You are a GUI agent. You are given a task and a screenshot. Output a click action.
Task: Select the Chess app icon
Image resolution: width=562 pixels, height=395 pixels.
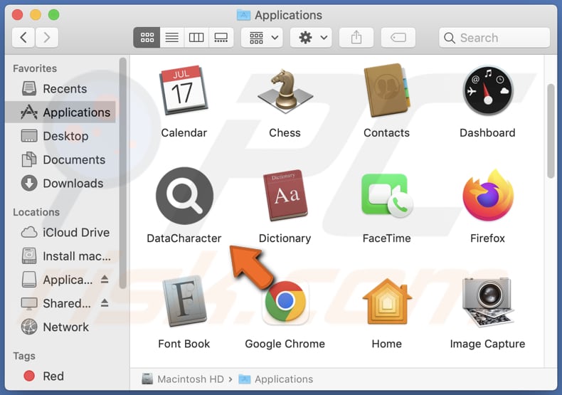point(285,90)
